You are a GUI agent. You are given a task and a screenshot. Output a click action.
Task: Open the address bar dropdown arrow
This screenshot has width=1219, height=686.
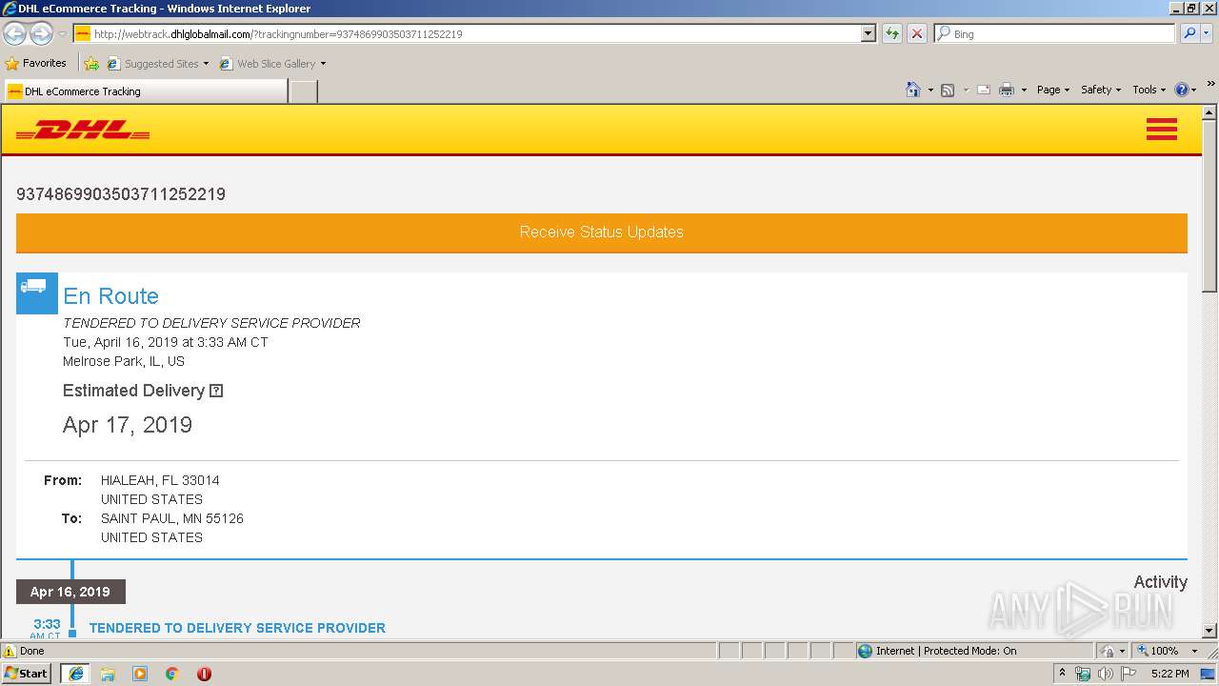click(x=868, y=33)
